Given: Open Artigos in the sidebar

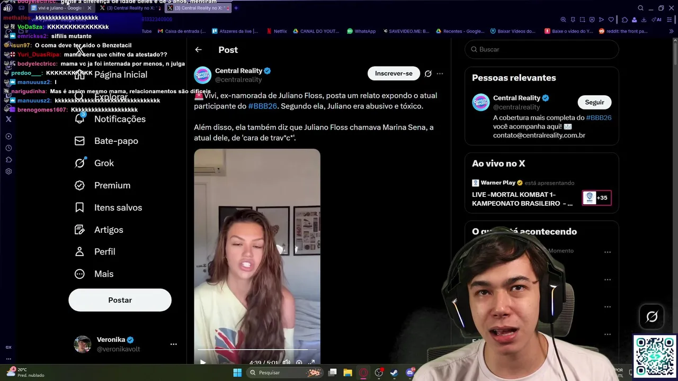Looking at the screenshot, I should coord(99,230).
